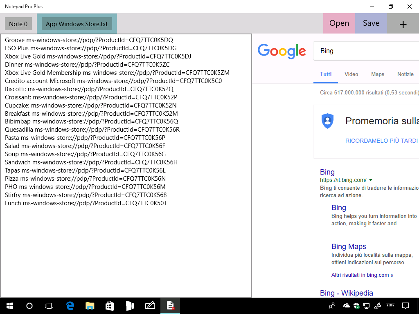Open the indented Bing sublink

pyautogui.click(x=339, y=207)
